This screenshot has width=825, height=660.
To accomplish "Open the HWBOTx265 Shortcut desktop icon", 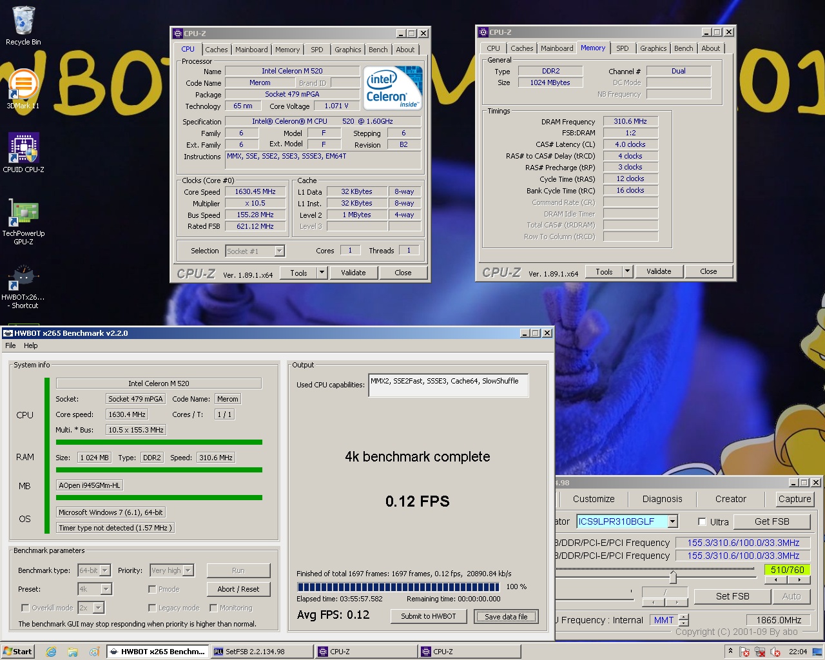I will pos(23,287).
